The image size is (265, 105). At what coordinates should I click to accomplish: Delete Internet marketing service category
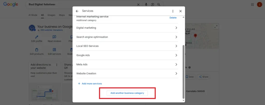173,18
